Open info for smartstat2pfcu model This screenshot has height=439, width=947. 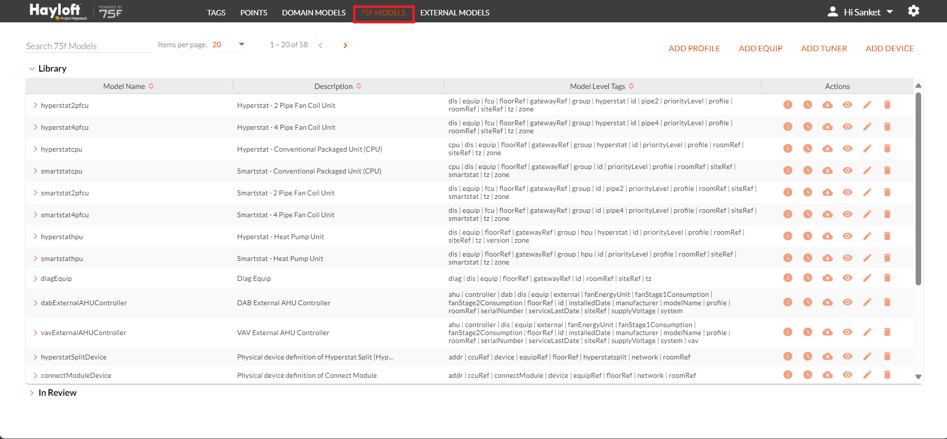pyautogui.click(x=788, y=192)
